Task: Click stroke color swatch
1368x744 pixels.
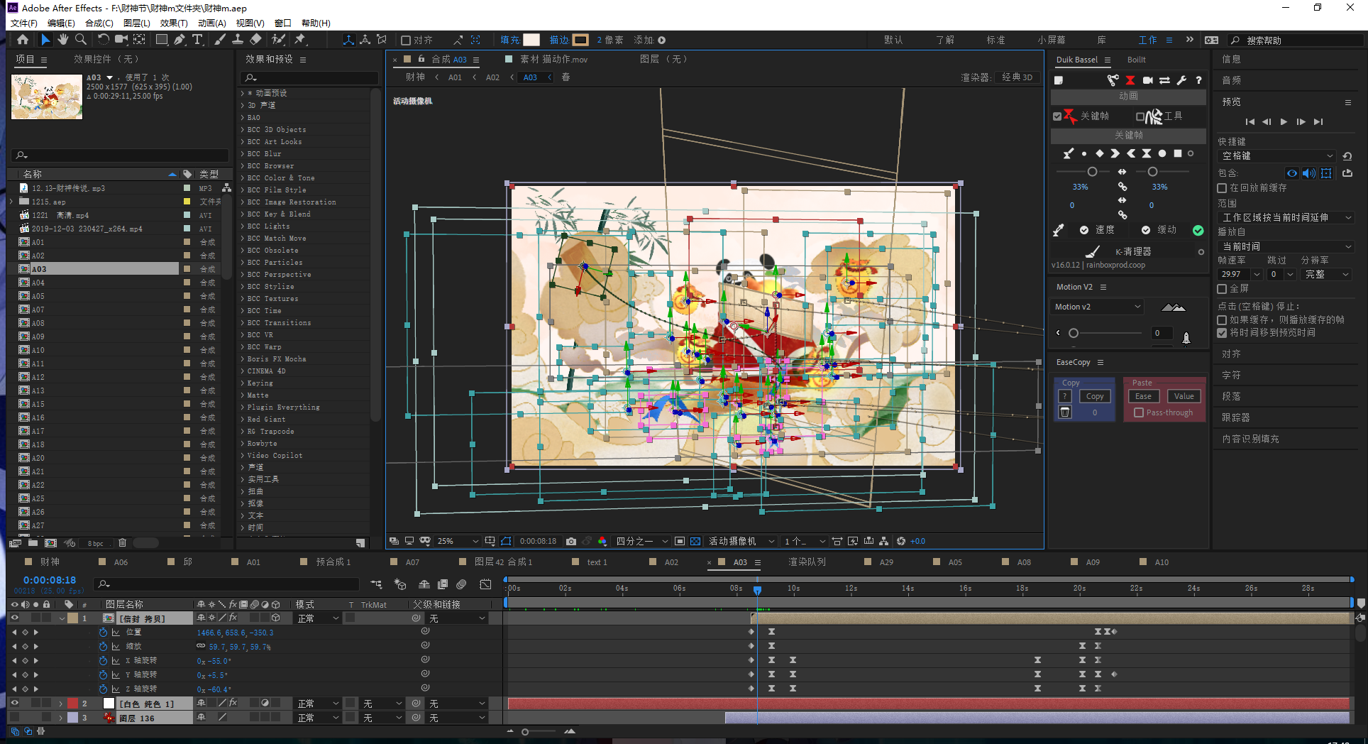Action: [x=580, y=40]
